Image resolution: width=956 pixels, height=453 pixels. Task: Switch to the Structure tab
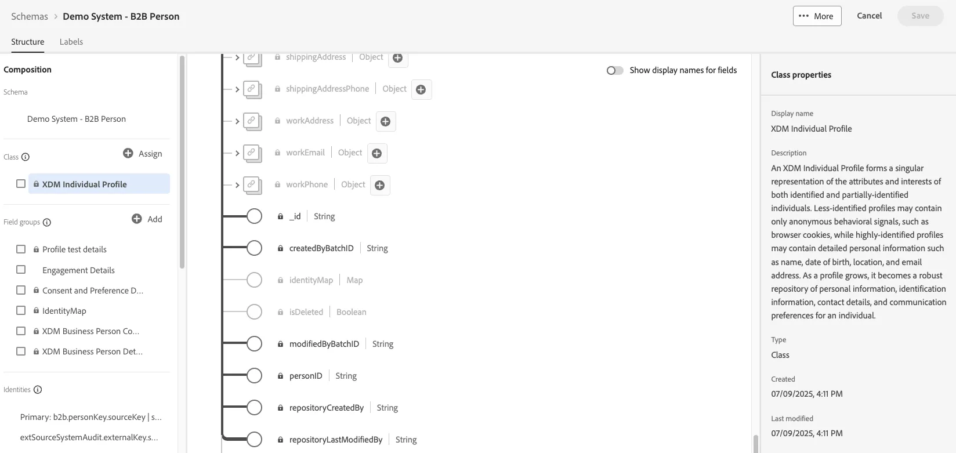coord(28,42)
